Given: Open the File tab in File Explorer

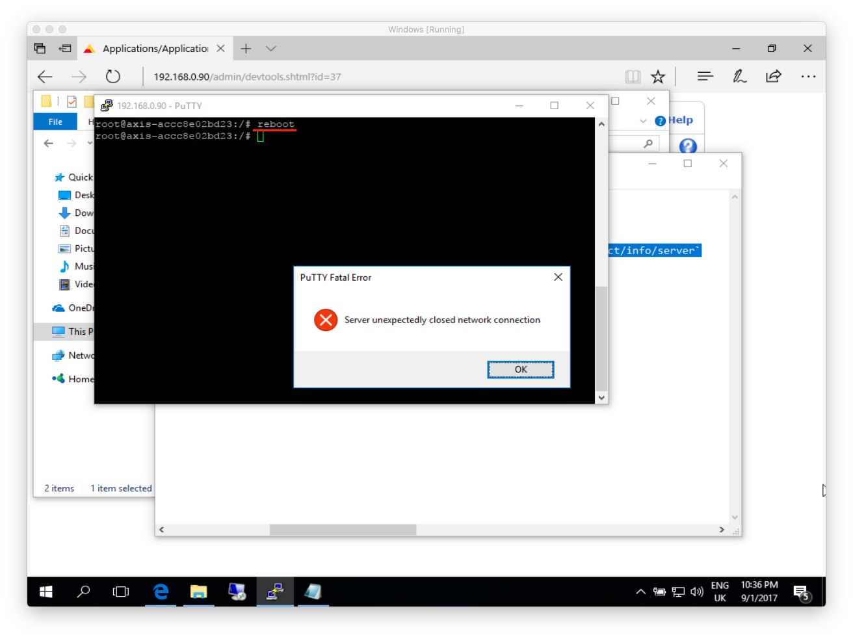Looking at the screenshot, I should coord(55,122).
